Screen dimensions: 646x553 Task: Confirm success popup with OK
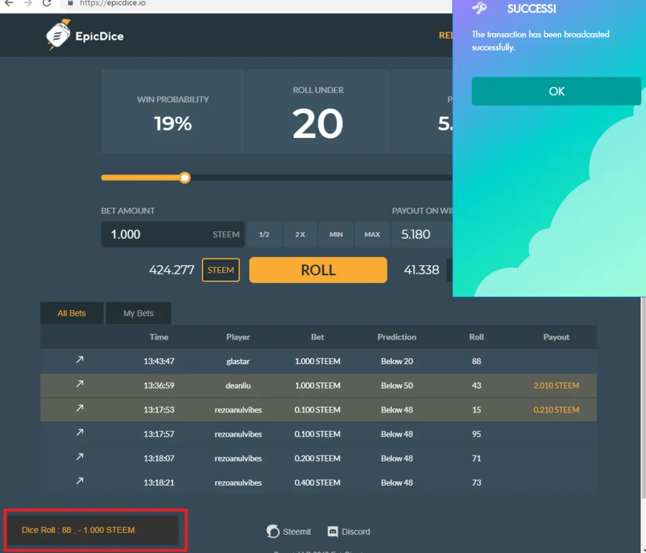click(x=557, y=91)
